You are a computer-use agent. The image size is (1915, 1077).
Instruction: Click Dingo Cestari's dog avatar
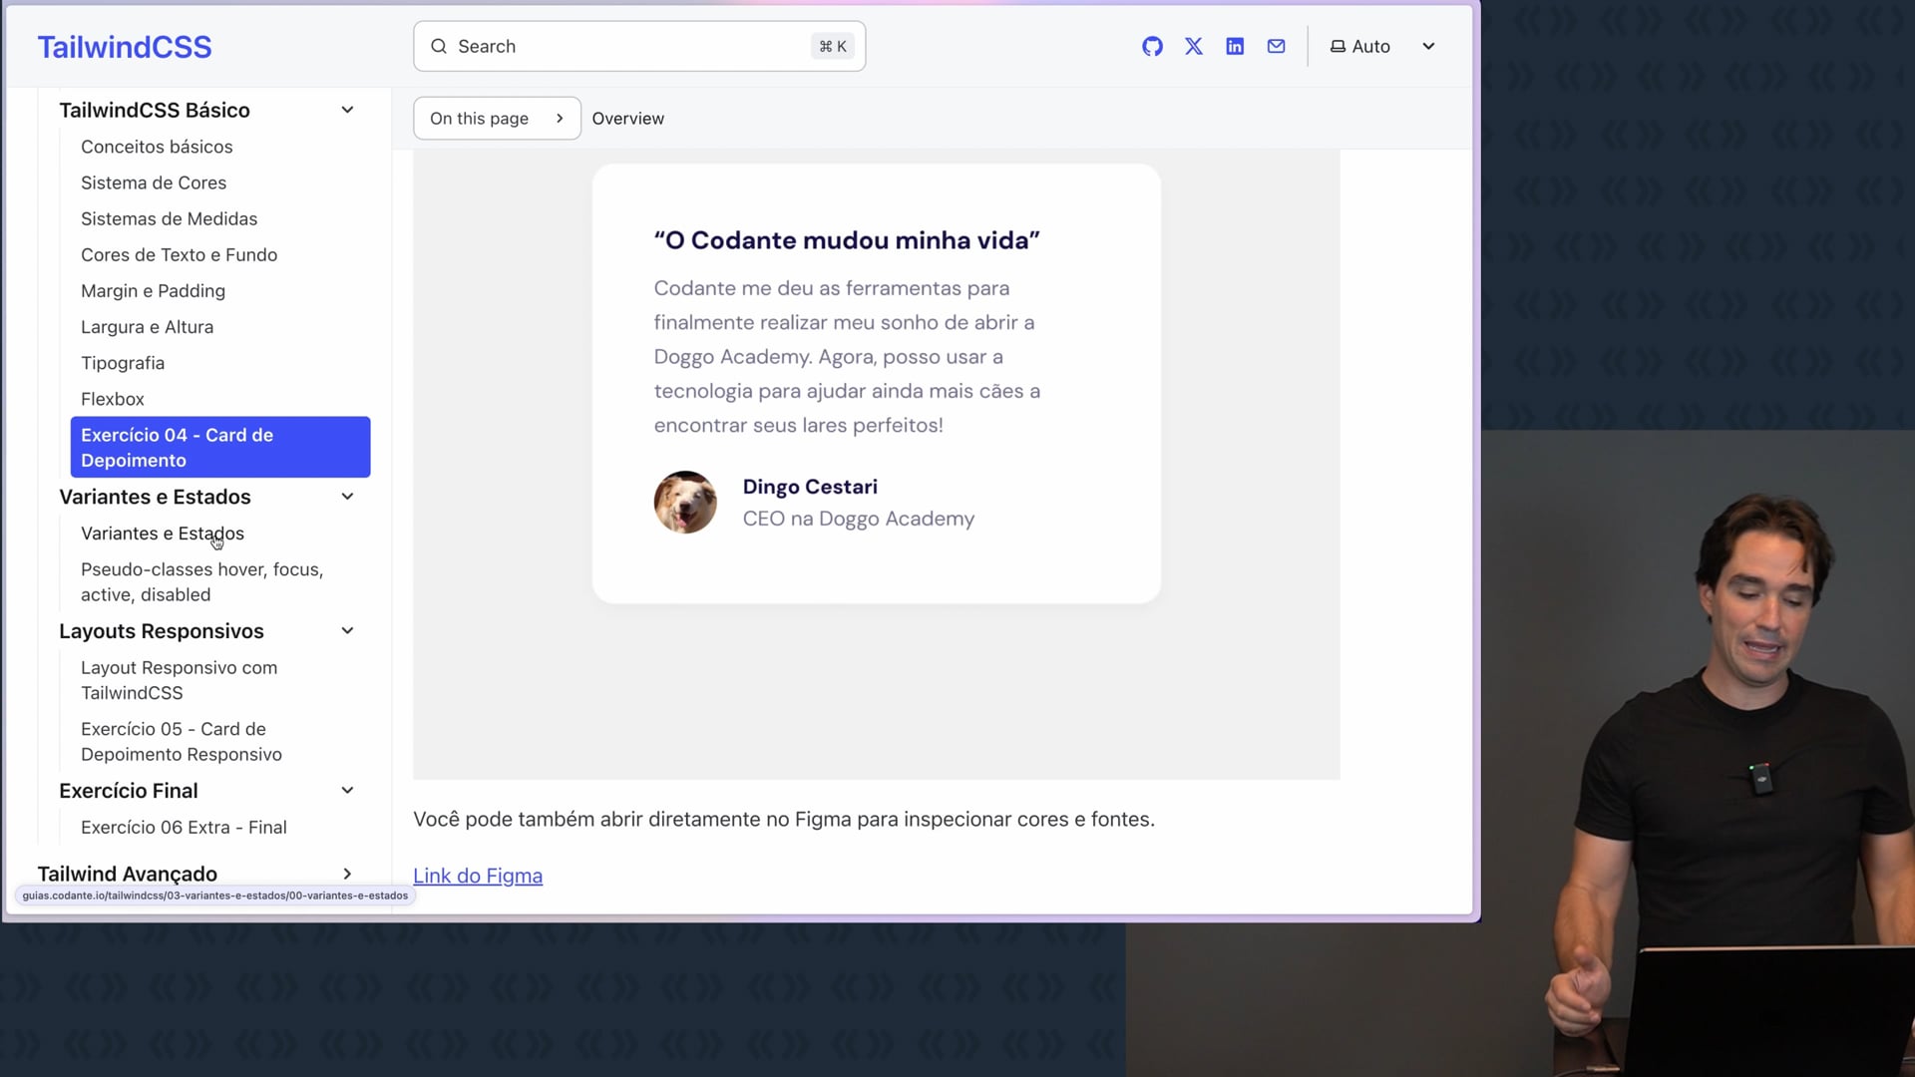click(x=685, y=503)
